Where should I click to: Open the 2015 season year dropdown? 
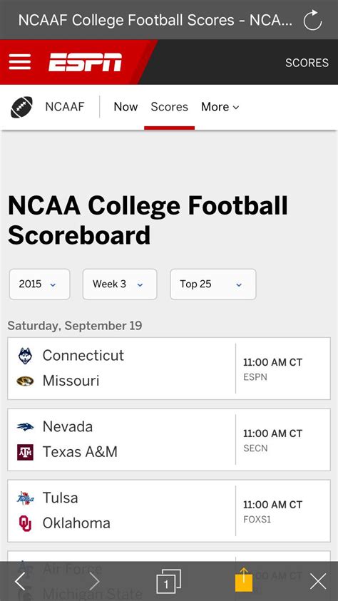(39, 284)
